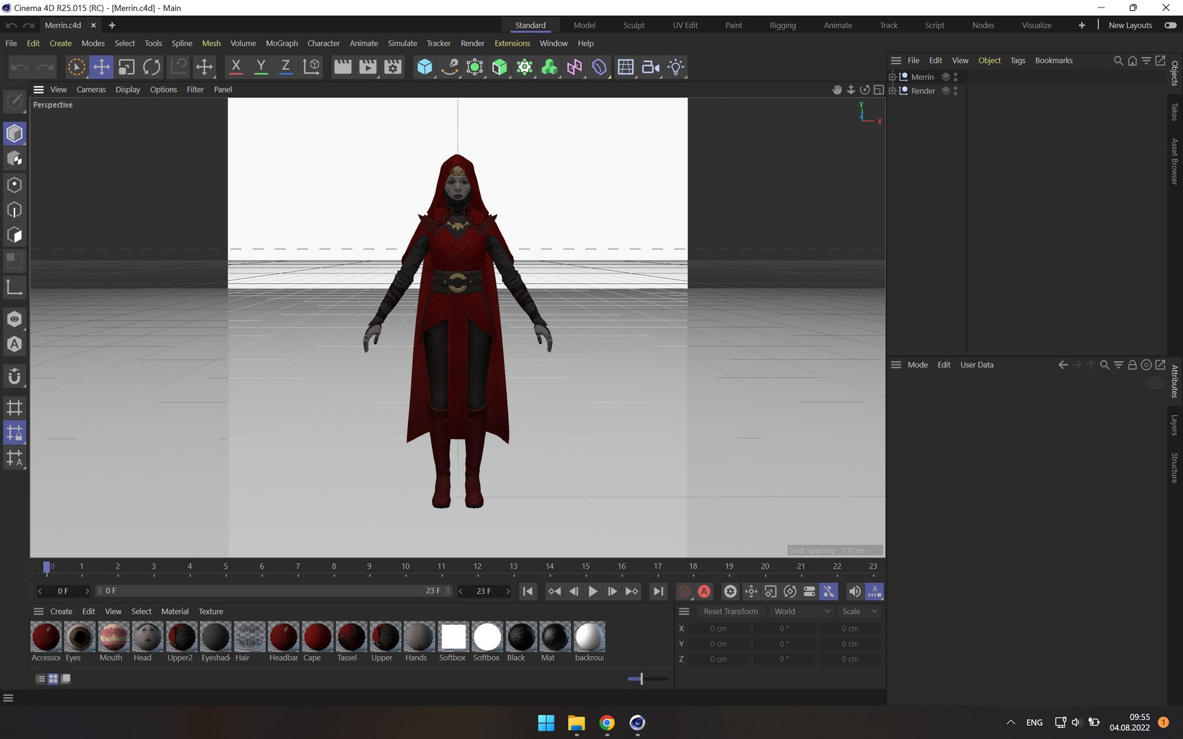Open the Character menu
Screen dimensions: 1183x739
pyautogui.click(x=323, y=43)
